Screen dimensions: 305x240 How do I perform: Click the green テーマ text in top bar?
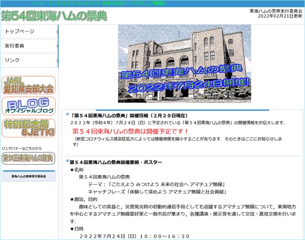99,4
